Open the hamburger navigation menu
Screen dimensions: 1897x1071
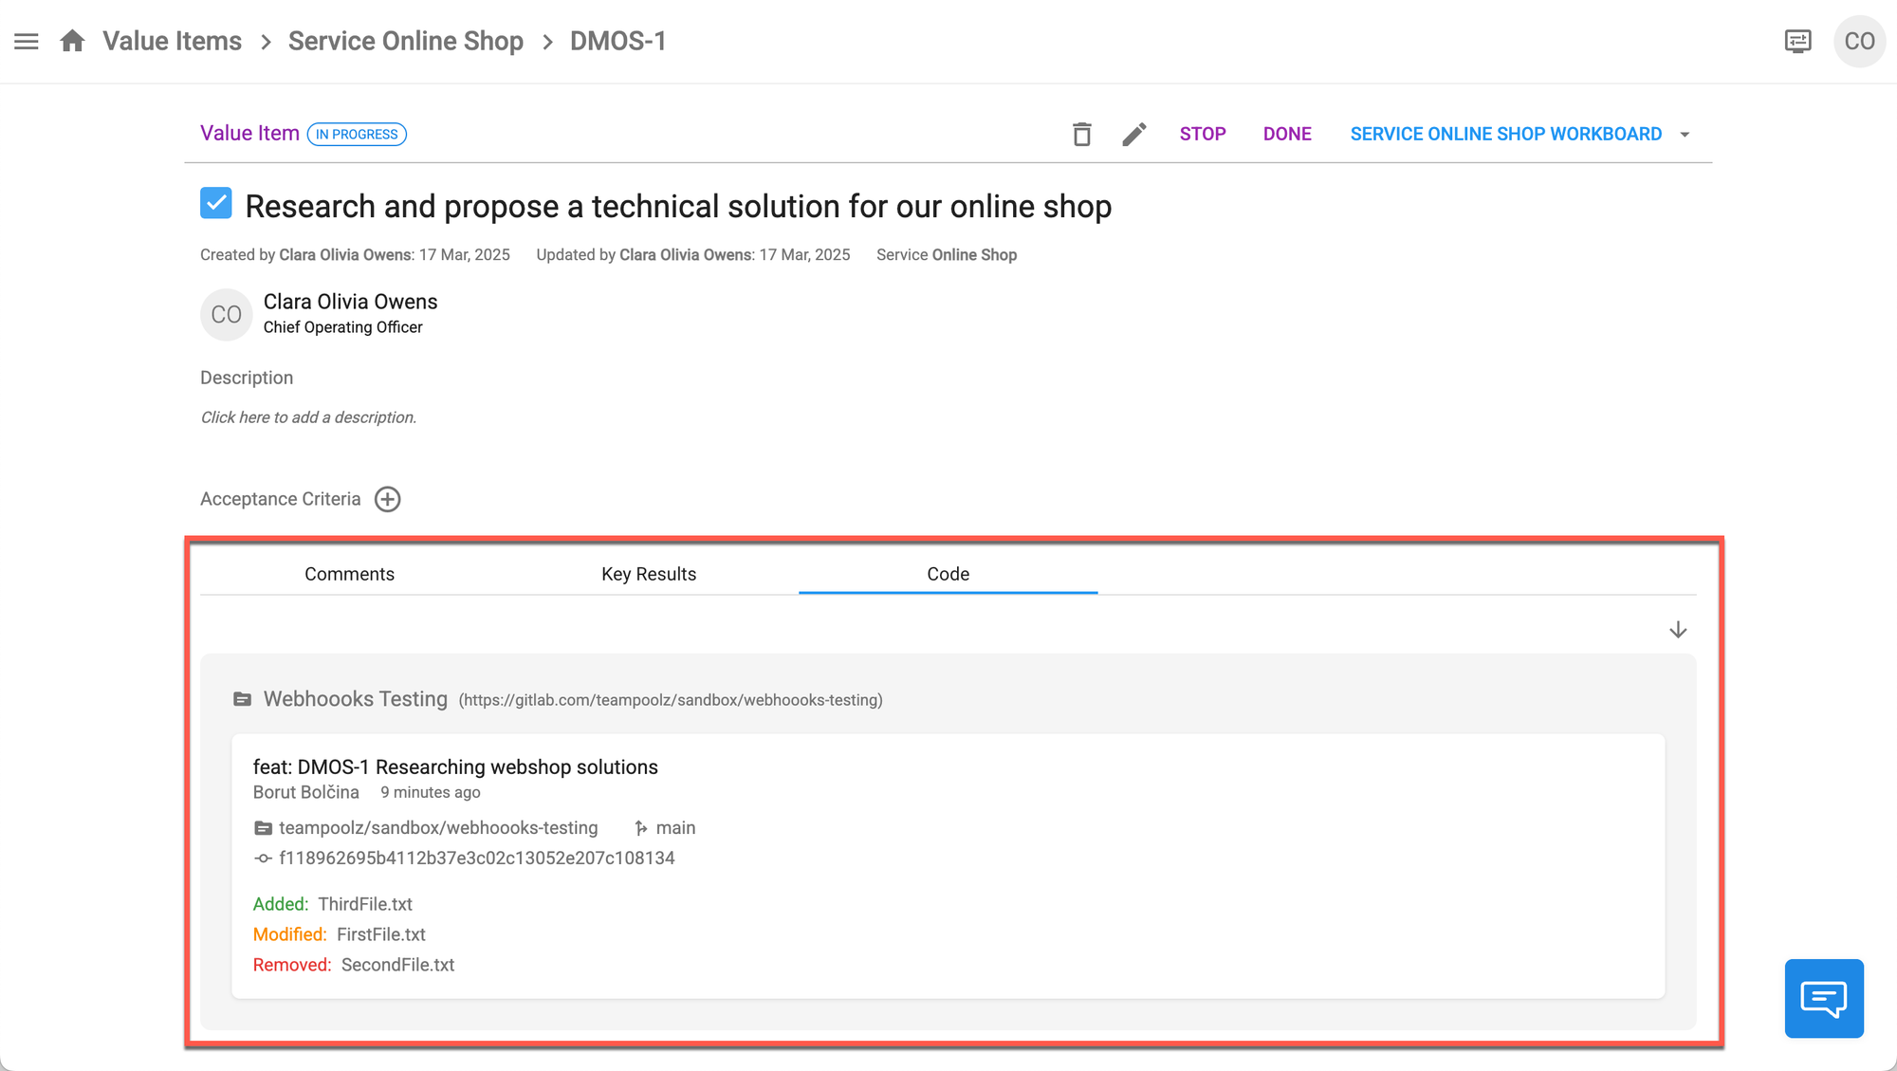coord(27,42)
